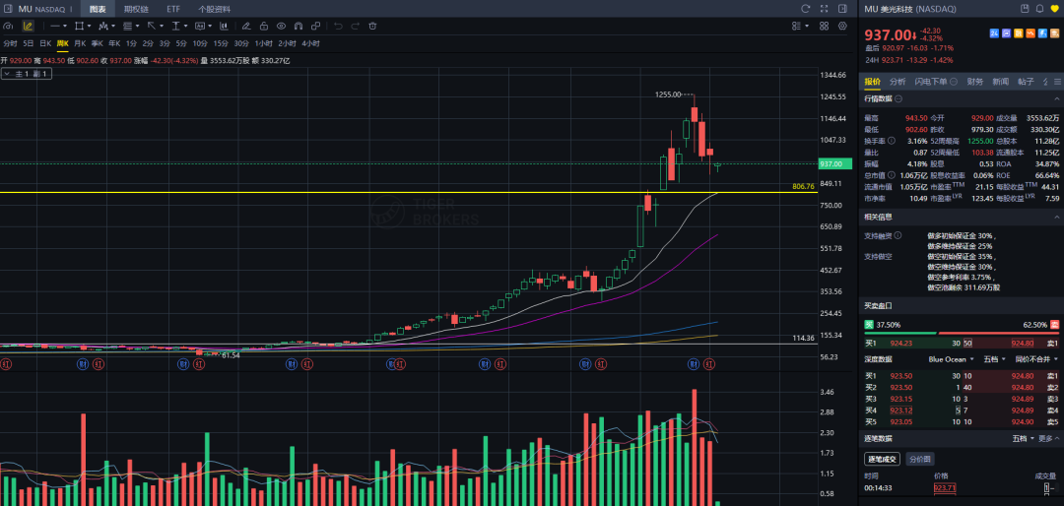Open price alert bell icon

coord(1039,9)
